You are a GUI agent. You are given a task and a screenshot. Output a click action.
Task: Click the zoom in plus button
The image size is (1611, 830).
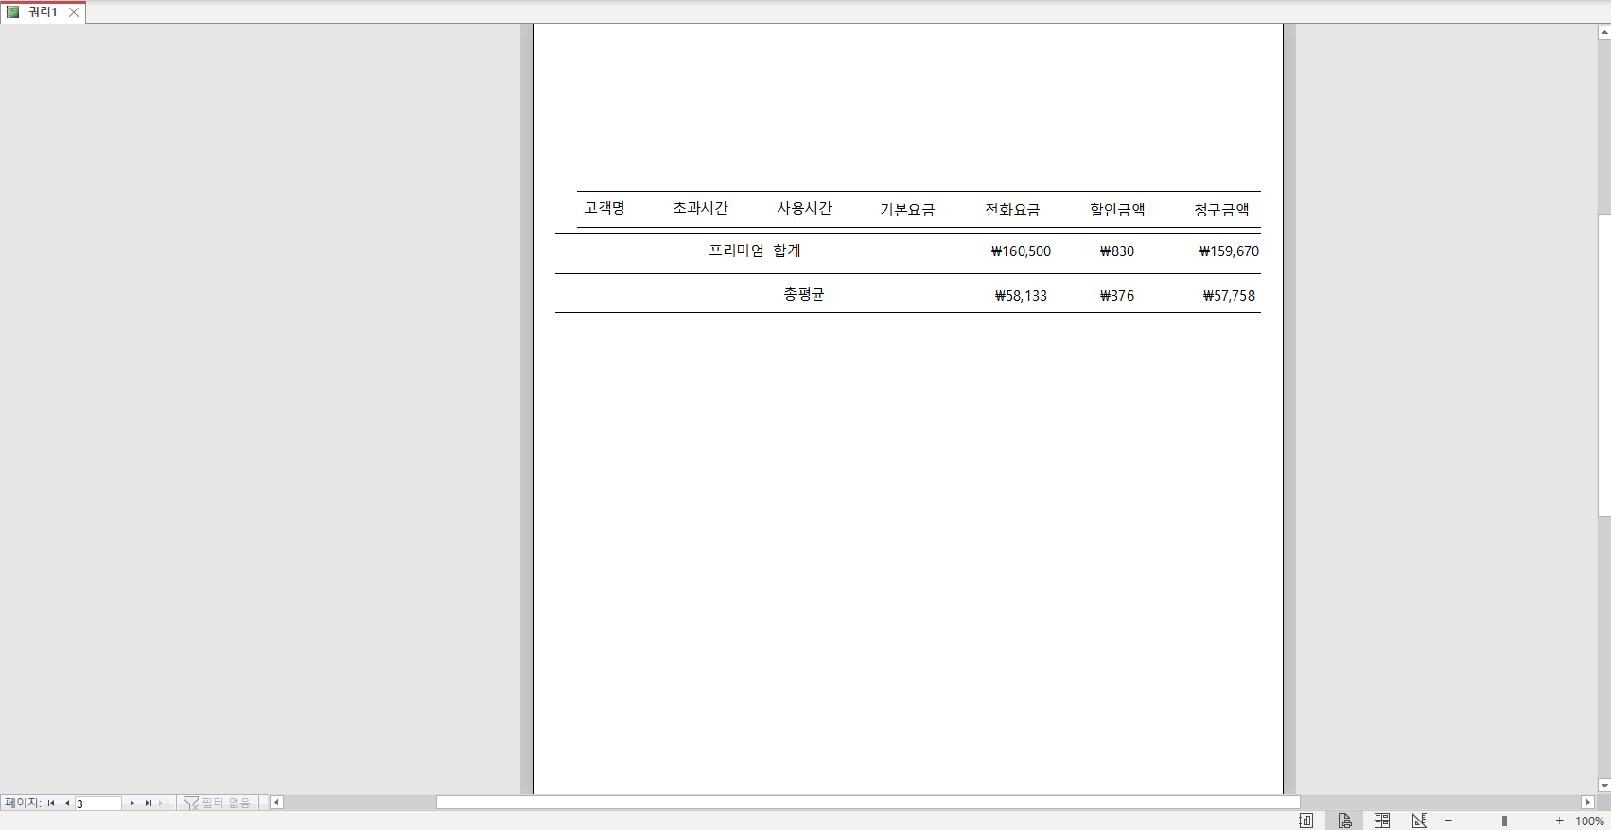1560,821
